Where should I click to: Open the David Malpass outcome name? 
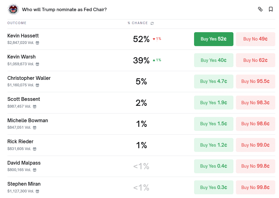point(24,163)
